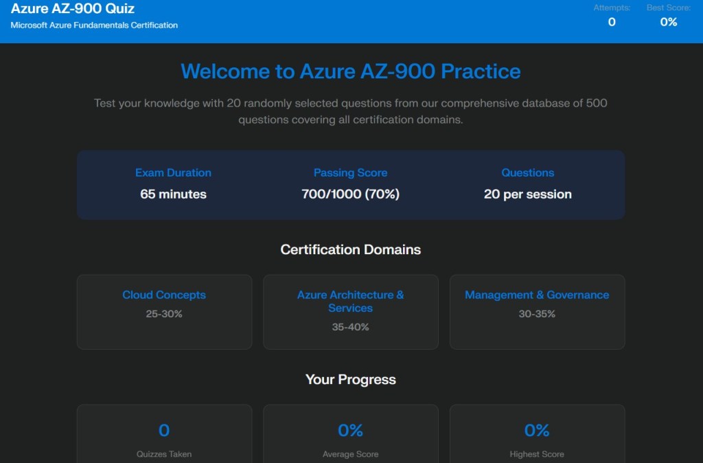Click the Your Progress heading
This screenshot has width=703, height=463.
(x=350, y=380)
